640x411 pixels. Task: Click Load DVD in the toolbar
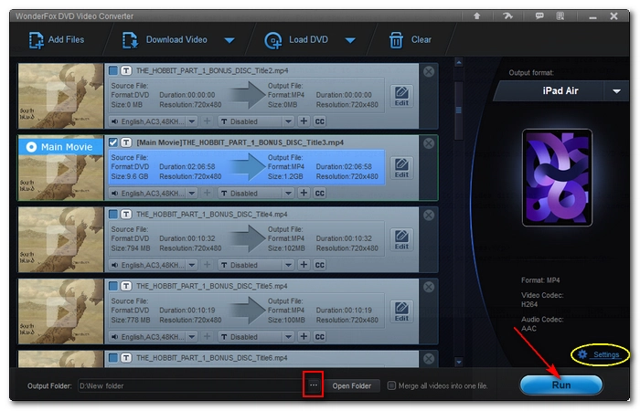[296, 40]
